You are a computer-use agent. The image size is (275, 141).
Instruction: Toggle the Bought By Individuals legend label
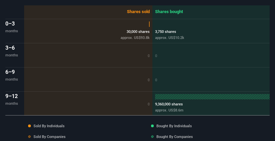(x=174, y=126)
